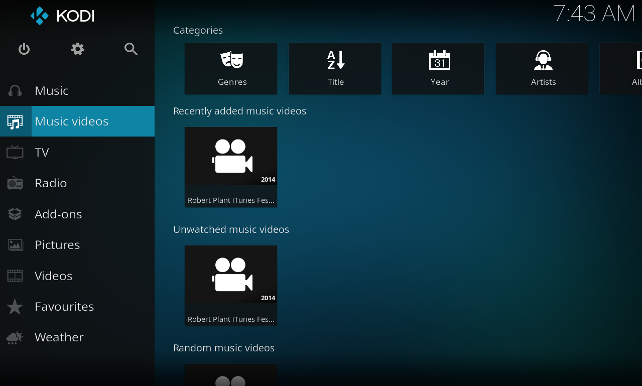Select the Radio icon in the sidebar
This screenshot has height=386, width=642.
pyautogui.click(x=15, y=183)
